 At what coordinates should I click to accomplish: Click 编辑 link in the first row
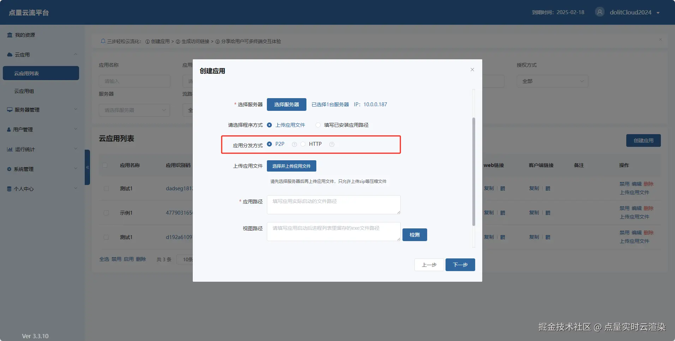pyautogui.click(x=637, y=184)
